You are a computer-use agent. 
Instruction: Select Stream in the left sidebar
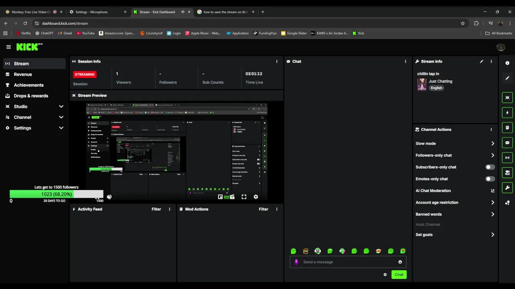[x=34, y=63]
